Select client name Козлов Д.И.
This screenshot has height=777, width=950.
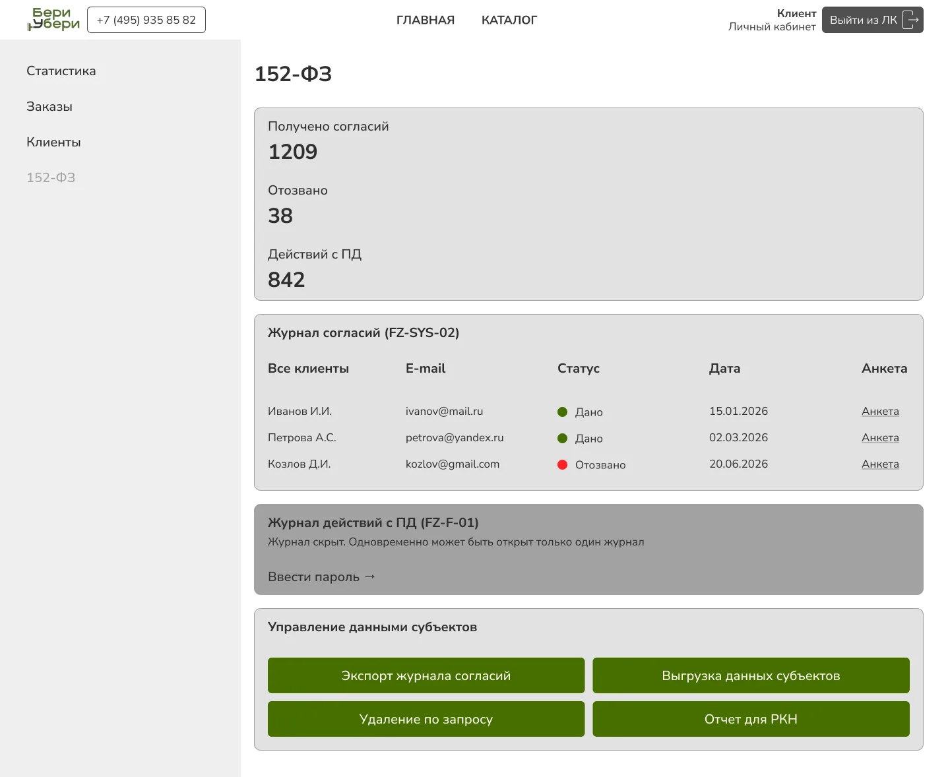pos(299,464)
